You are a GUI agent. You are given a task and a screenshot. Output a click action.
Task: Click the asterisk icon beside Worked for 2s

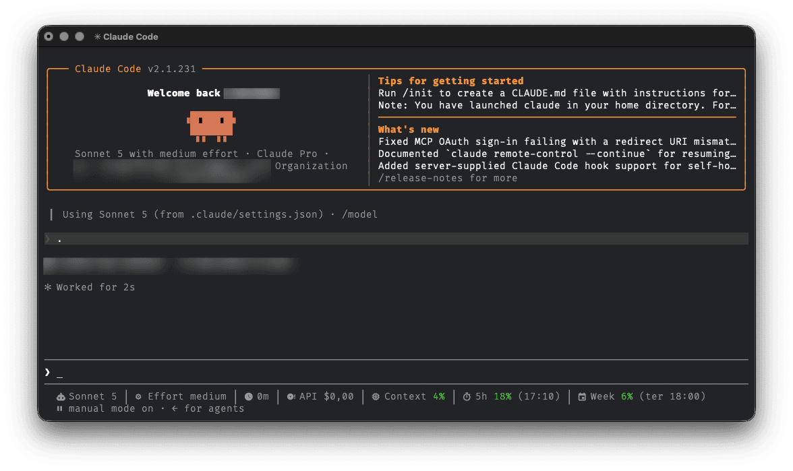[48, 287]
